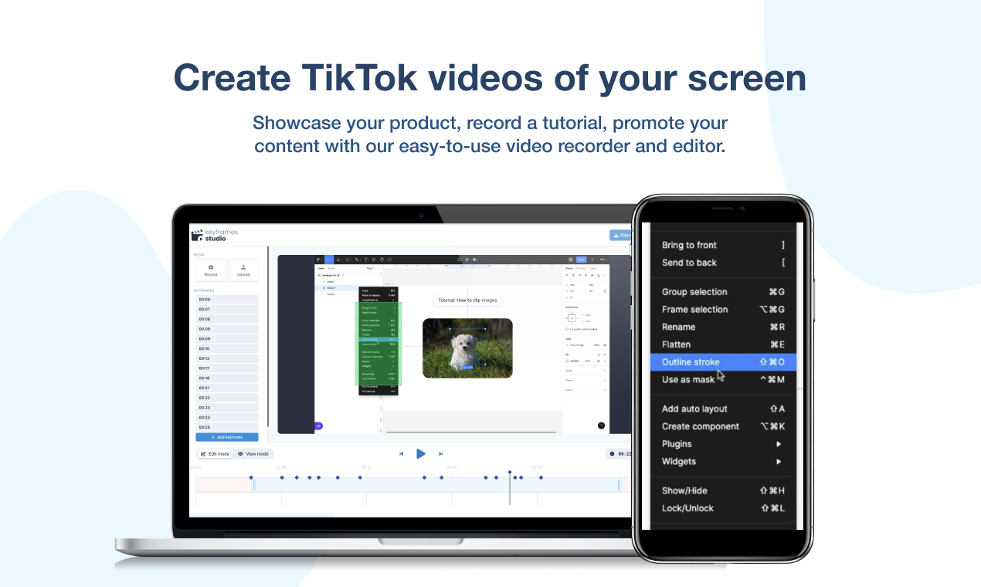Click the D9D9D9 fill color swatch
Image resolution: width=981 pixels, height=587 pixels.
pos(567,361)
